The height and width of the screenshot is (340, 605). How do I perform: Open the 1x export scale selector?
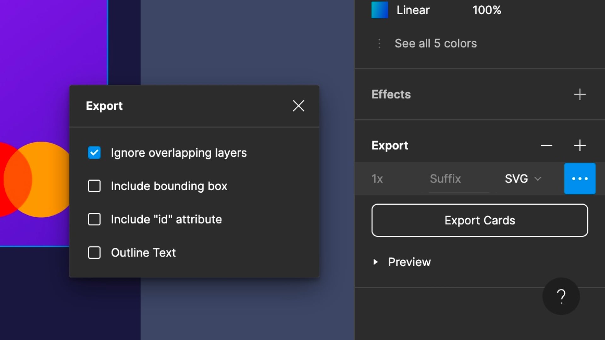(377, 178)
